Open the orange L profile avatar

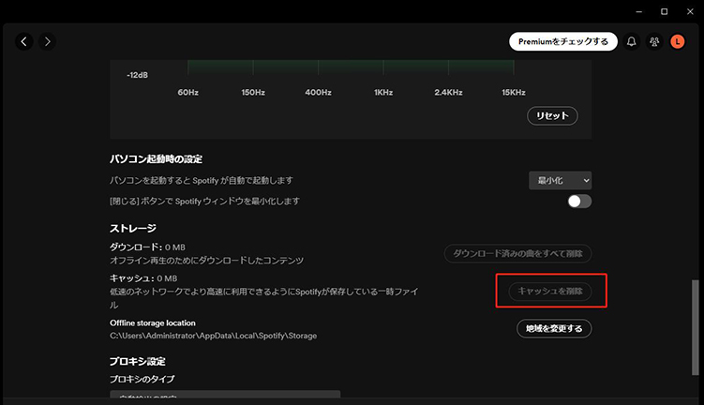click(678, 42)
